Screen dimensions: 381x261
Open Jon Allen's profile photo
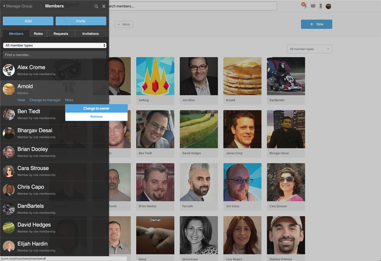point(199,76)
